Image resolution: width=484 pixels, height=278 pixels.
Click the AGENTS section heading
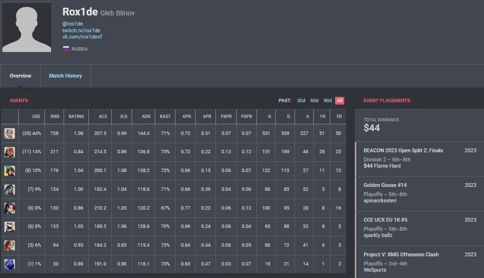coord(18,101)
